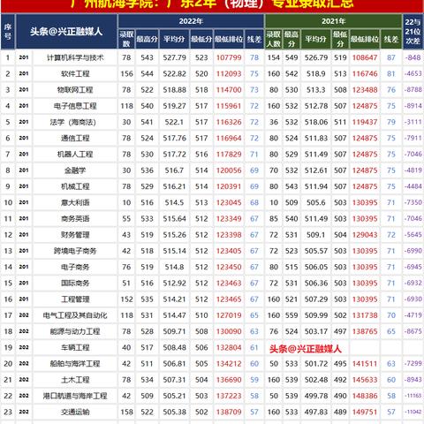Click rank difference -8788
Image resolution: width=424 pixels, height=424 pixels.
(413, 89)
